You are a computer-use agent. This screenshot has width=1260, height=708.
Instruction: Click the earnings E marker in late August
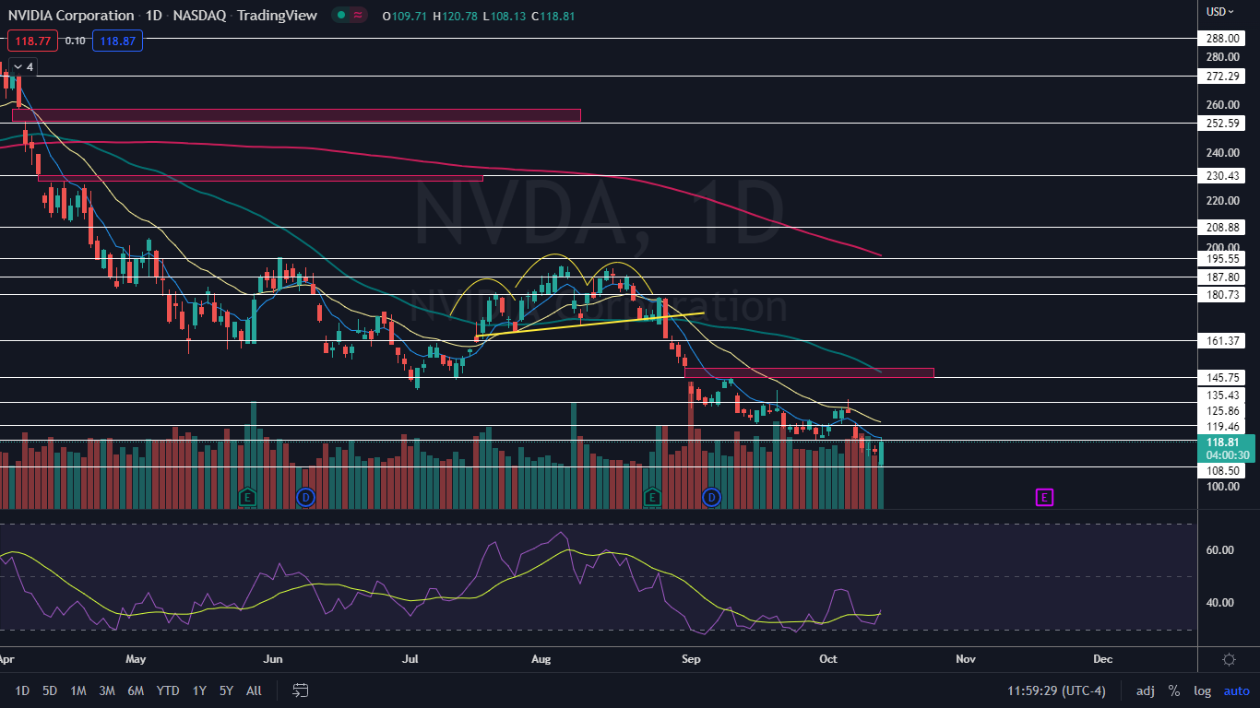(652, 497)
